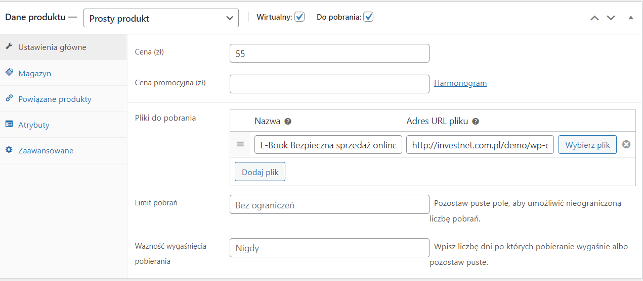Image resolution: width=643 pixels, height=281 pixels.
Task: Switch to the Magazyn tab
Action: 34,73
